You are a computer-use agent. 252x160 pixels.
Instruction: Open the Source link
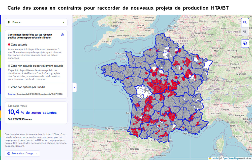(11, 94)
